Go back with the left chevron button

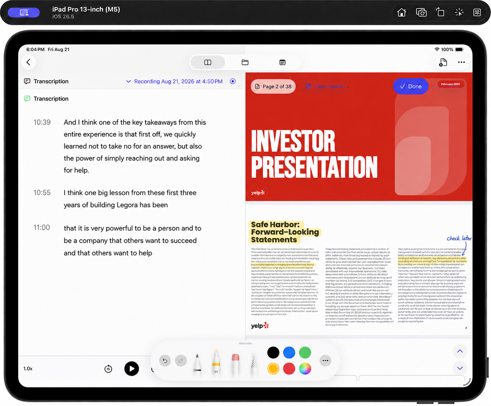coord(28,62)
